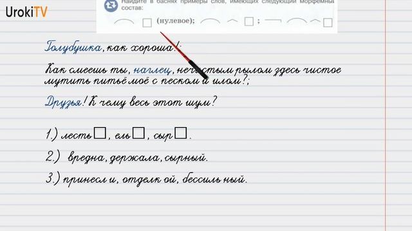Click the word "лесть"
412x231 pixels.
pyautogui.click(x=77, y=135)
